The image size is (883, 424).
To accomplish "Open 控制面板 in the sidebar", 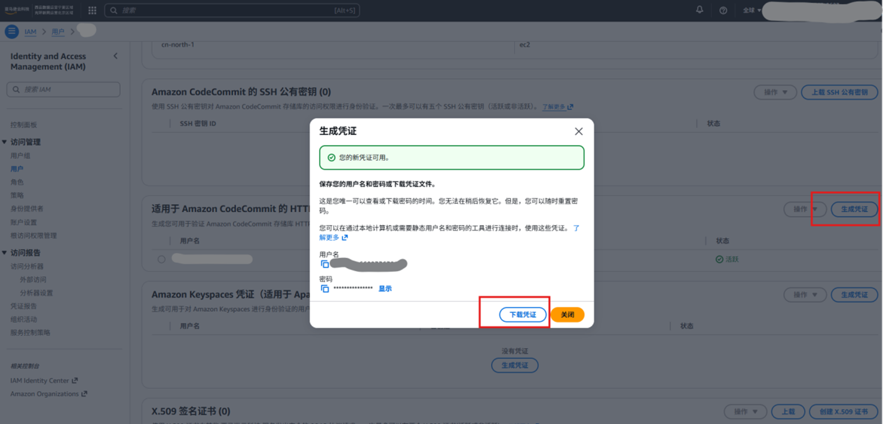I will click(24, 125).
